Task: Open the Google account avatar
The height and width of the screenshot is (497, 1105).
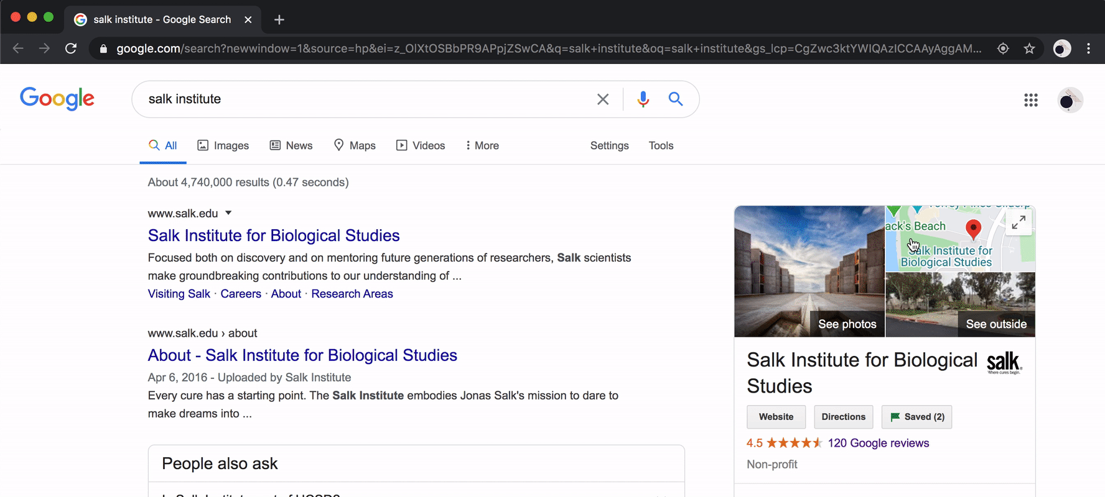Action: [1070, 100]
